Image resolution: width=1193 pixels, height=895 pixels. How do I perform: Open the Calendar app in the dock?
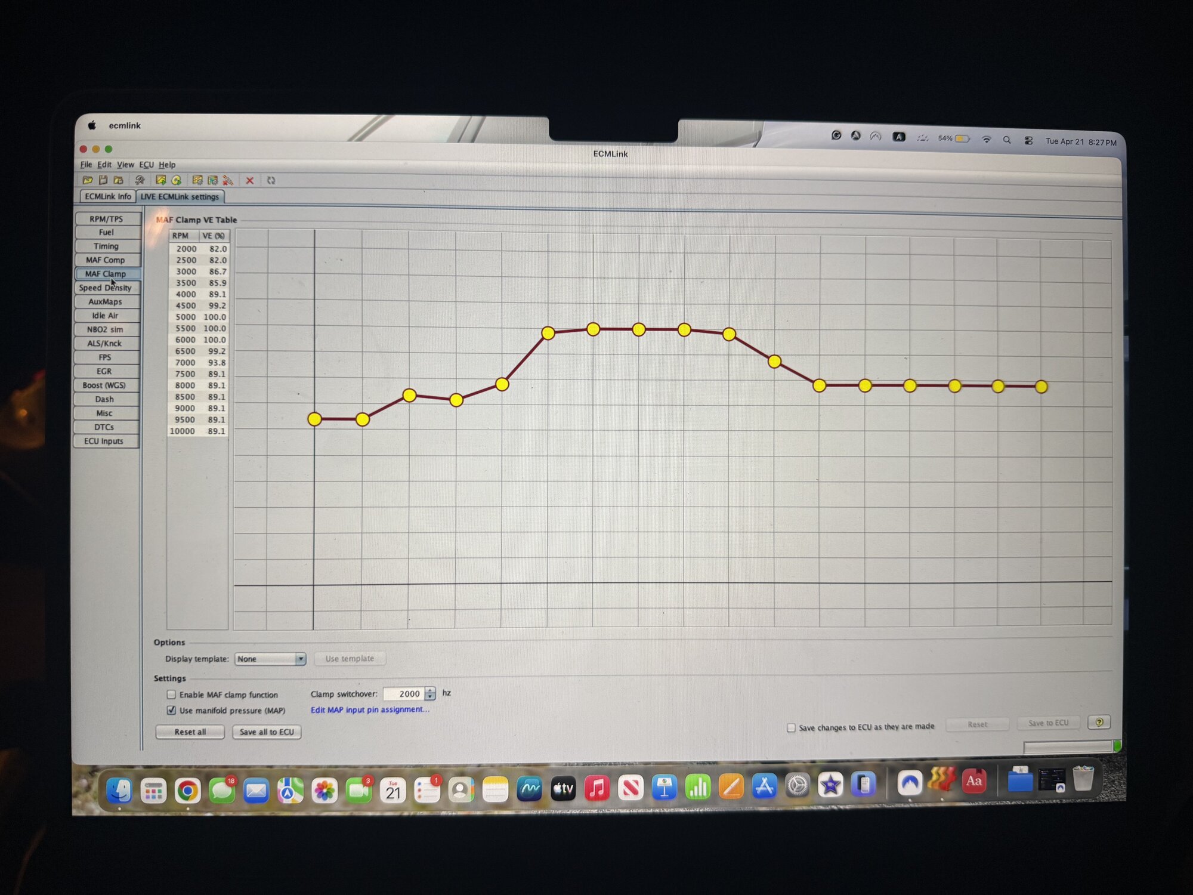coord(393,791)
